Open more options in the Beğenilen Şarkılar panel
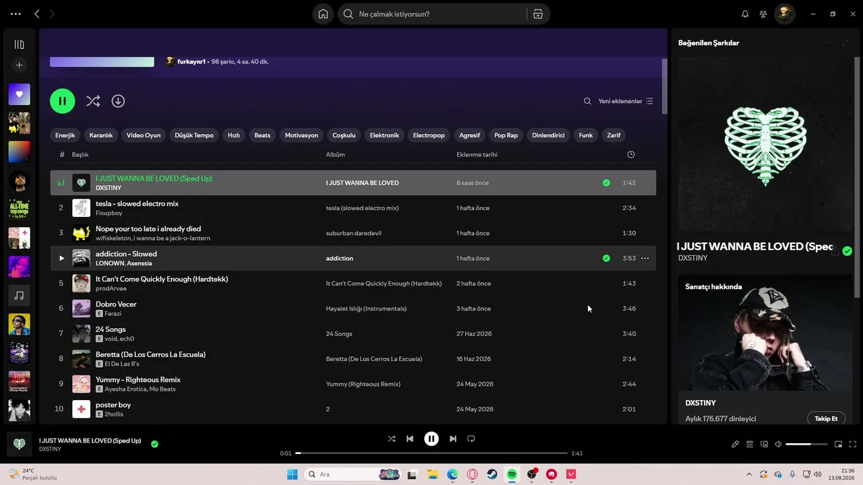The width and height of the screenshot is (863, 485). (828, 42)
